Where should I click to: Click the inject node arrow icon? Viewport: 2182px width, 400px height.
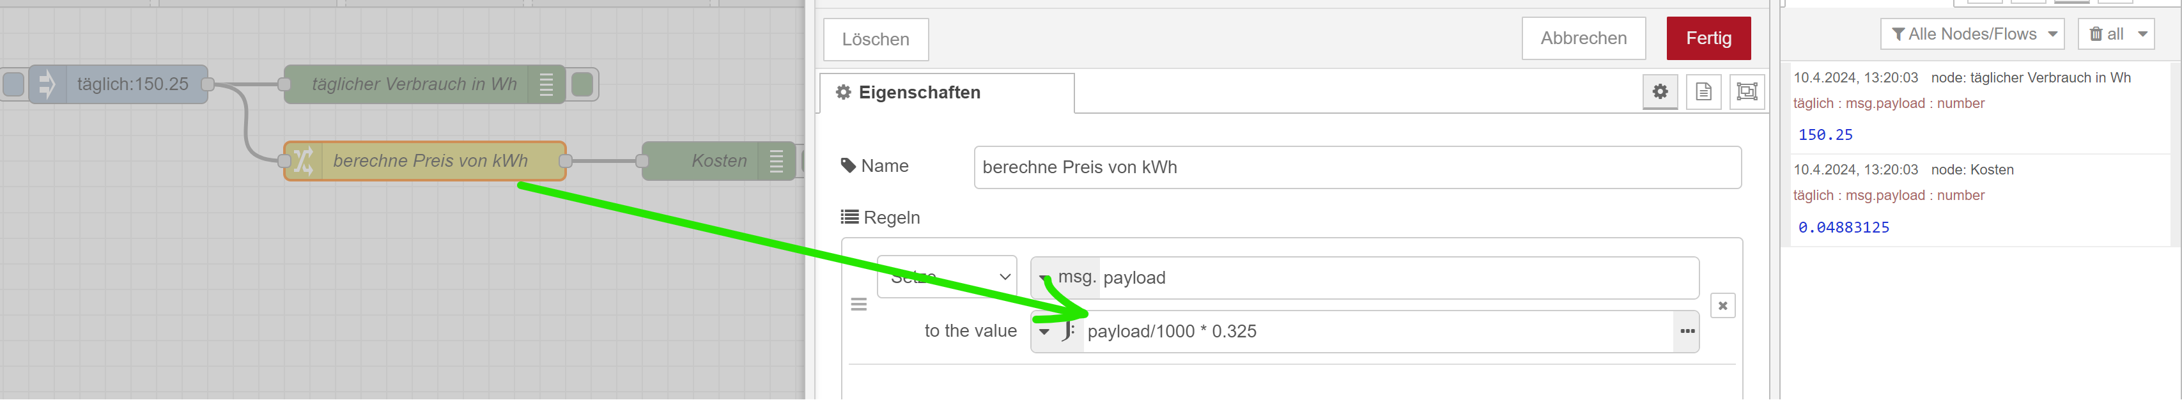[x=47, y=84]
